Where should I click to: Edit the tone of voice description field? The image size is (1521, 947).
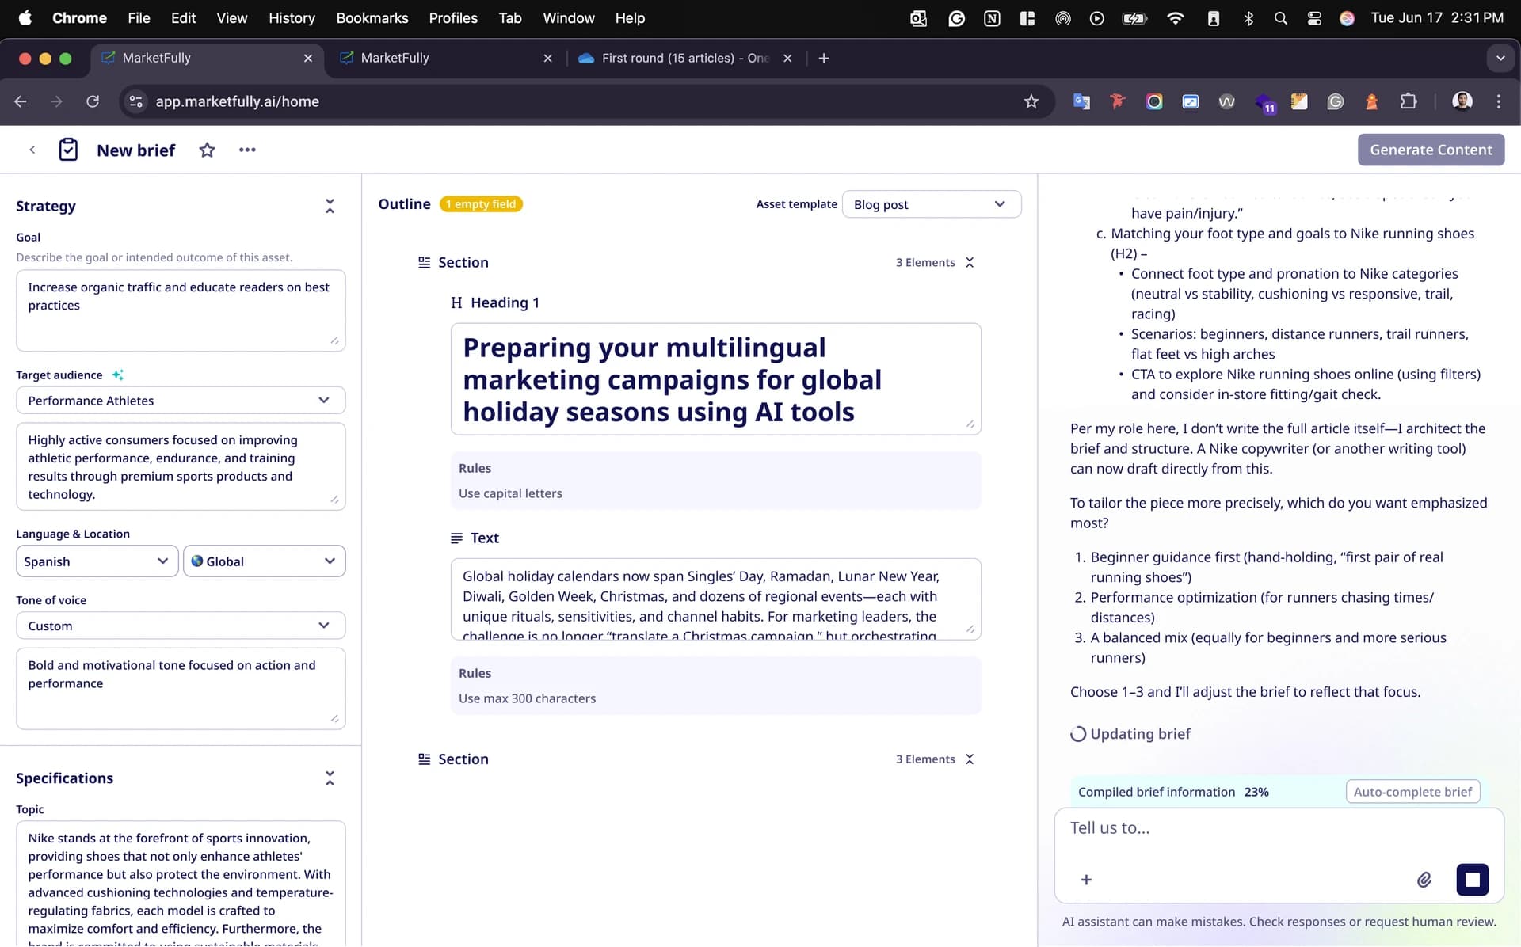pos(181,688)
